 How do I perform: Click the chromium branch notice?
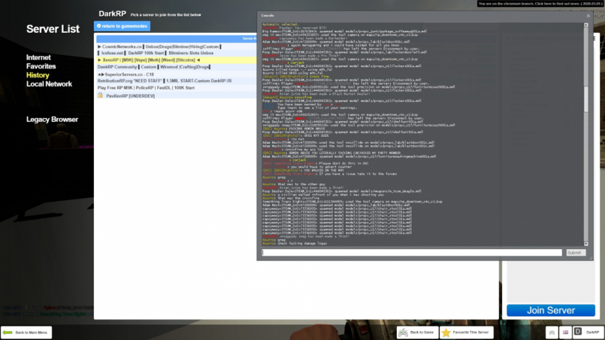(540, 4)
